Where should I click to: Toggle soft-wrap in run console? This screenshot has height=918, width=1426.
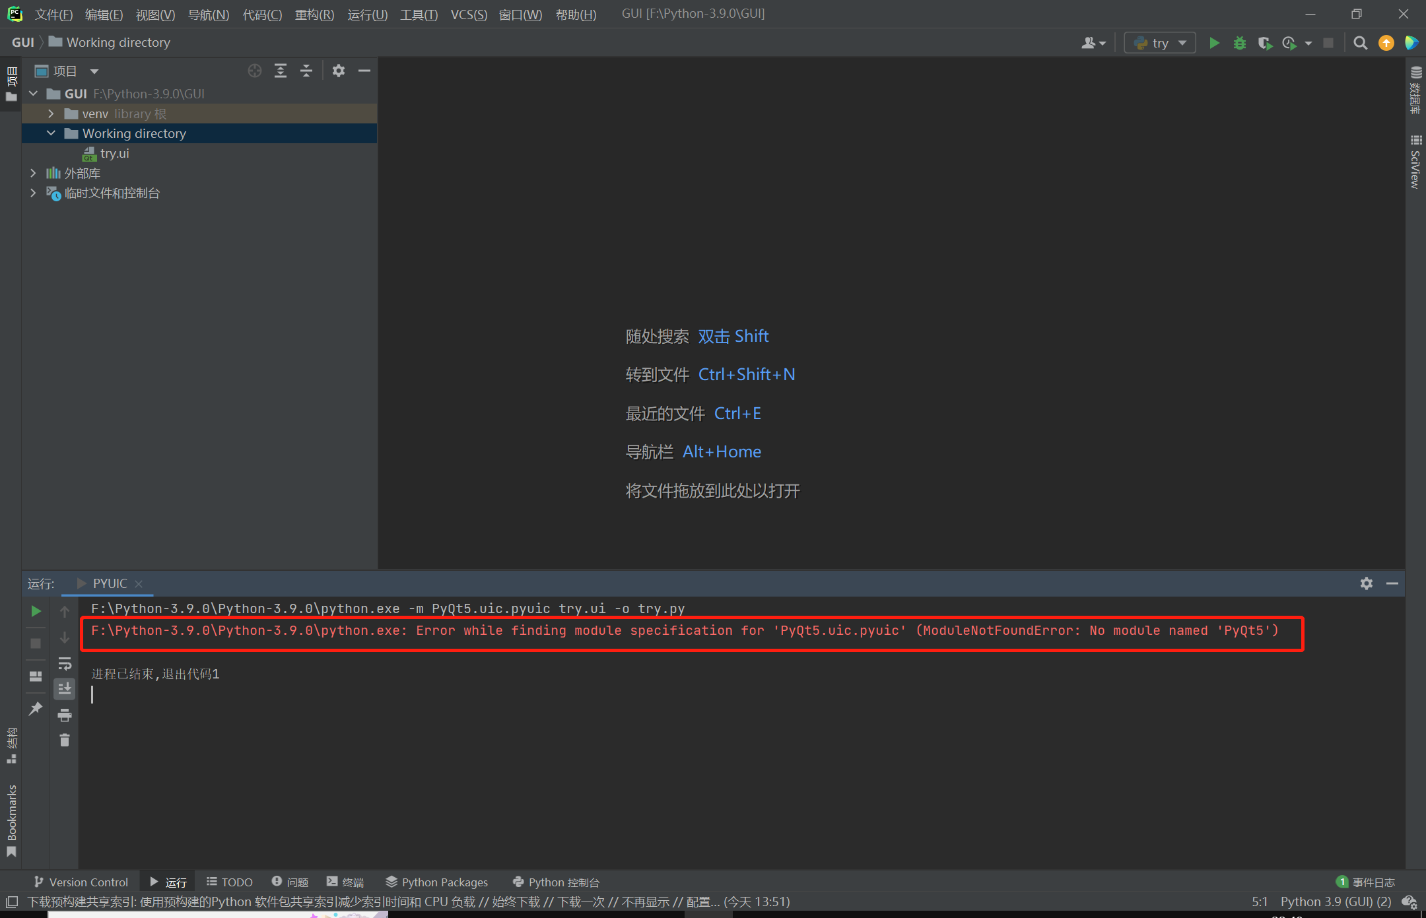(x=65, y=663)
